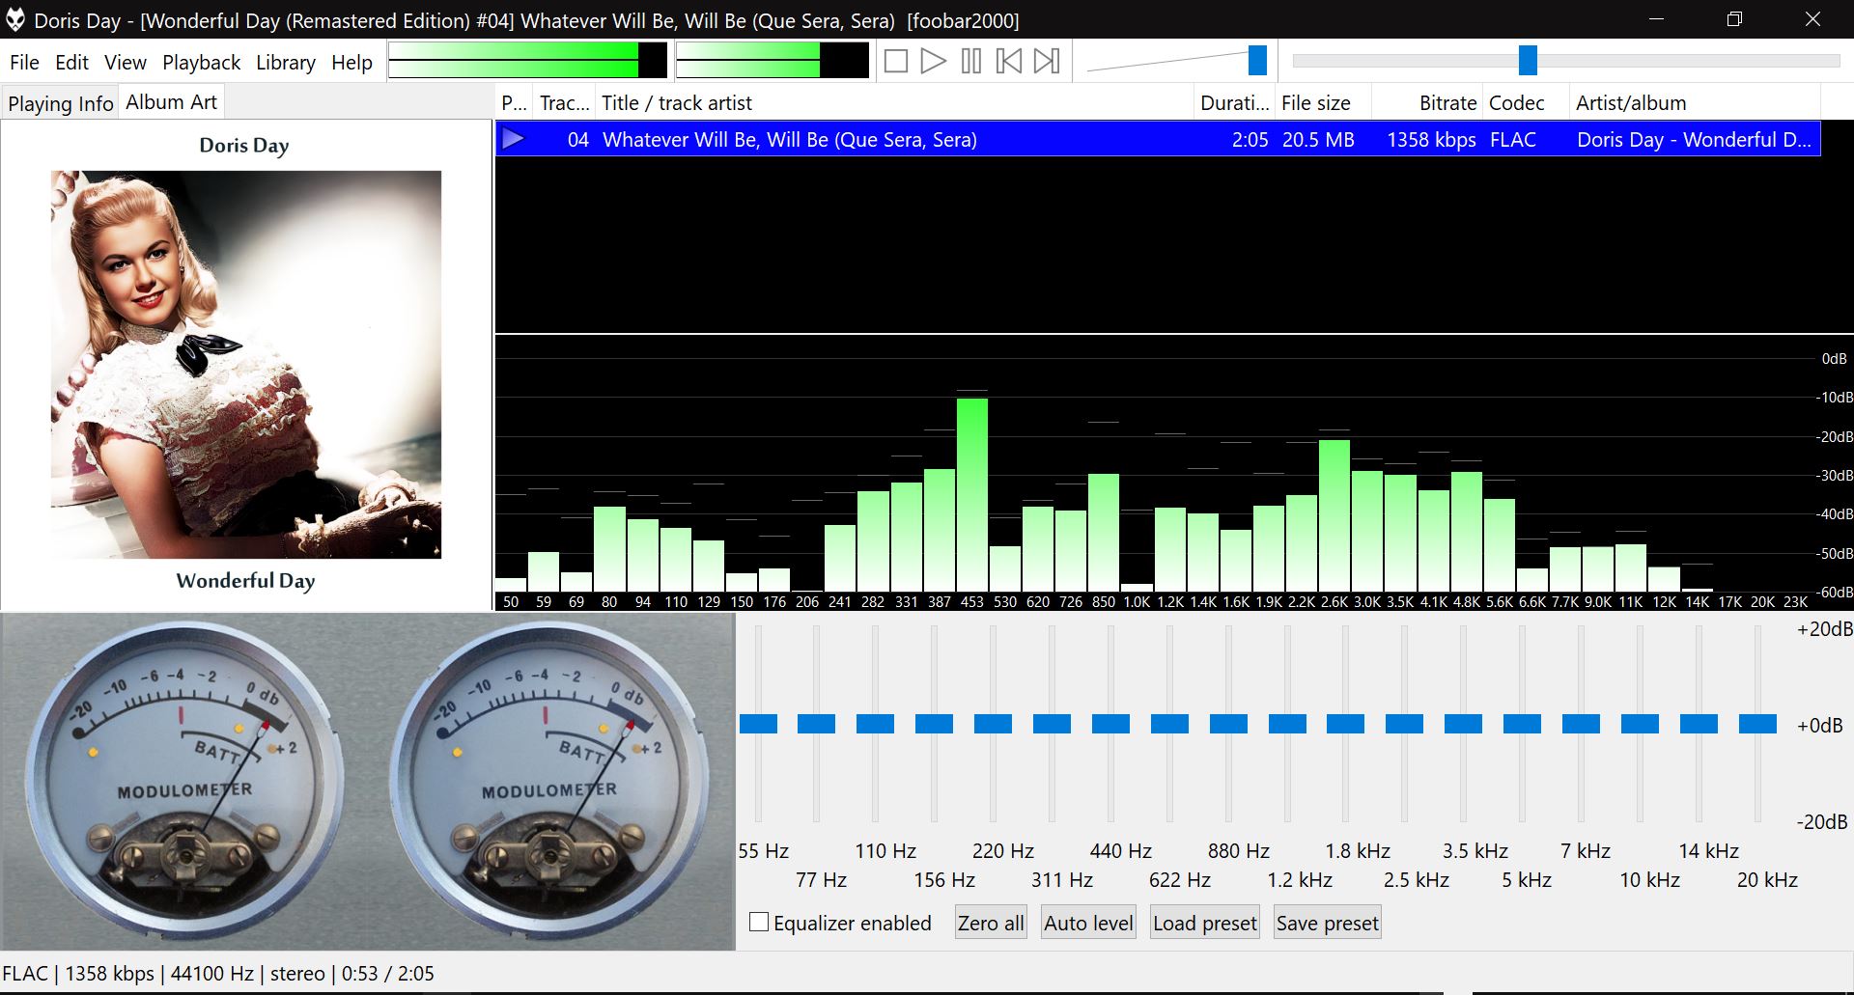Screen dimensions: 1854x995
Task: Restore down the foobar2000 window
Action: [1734, 19]
